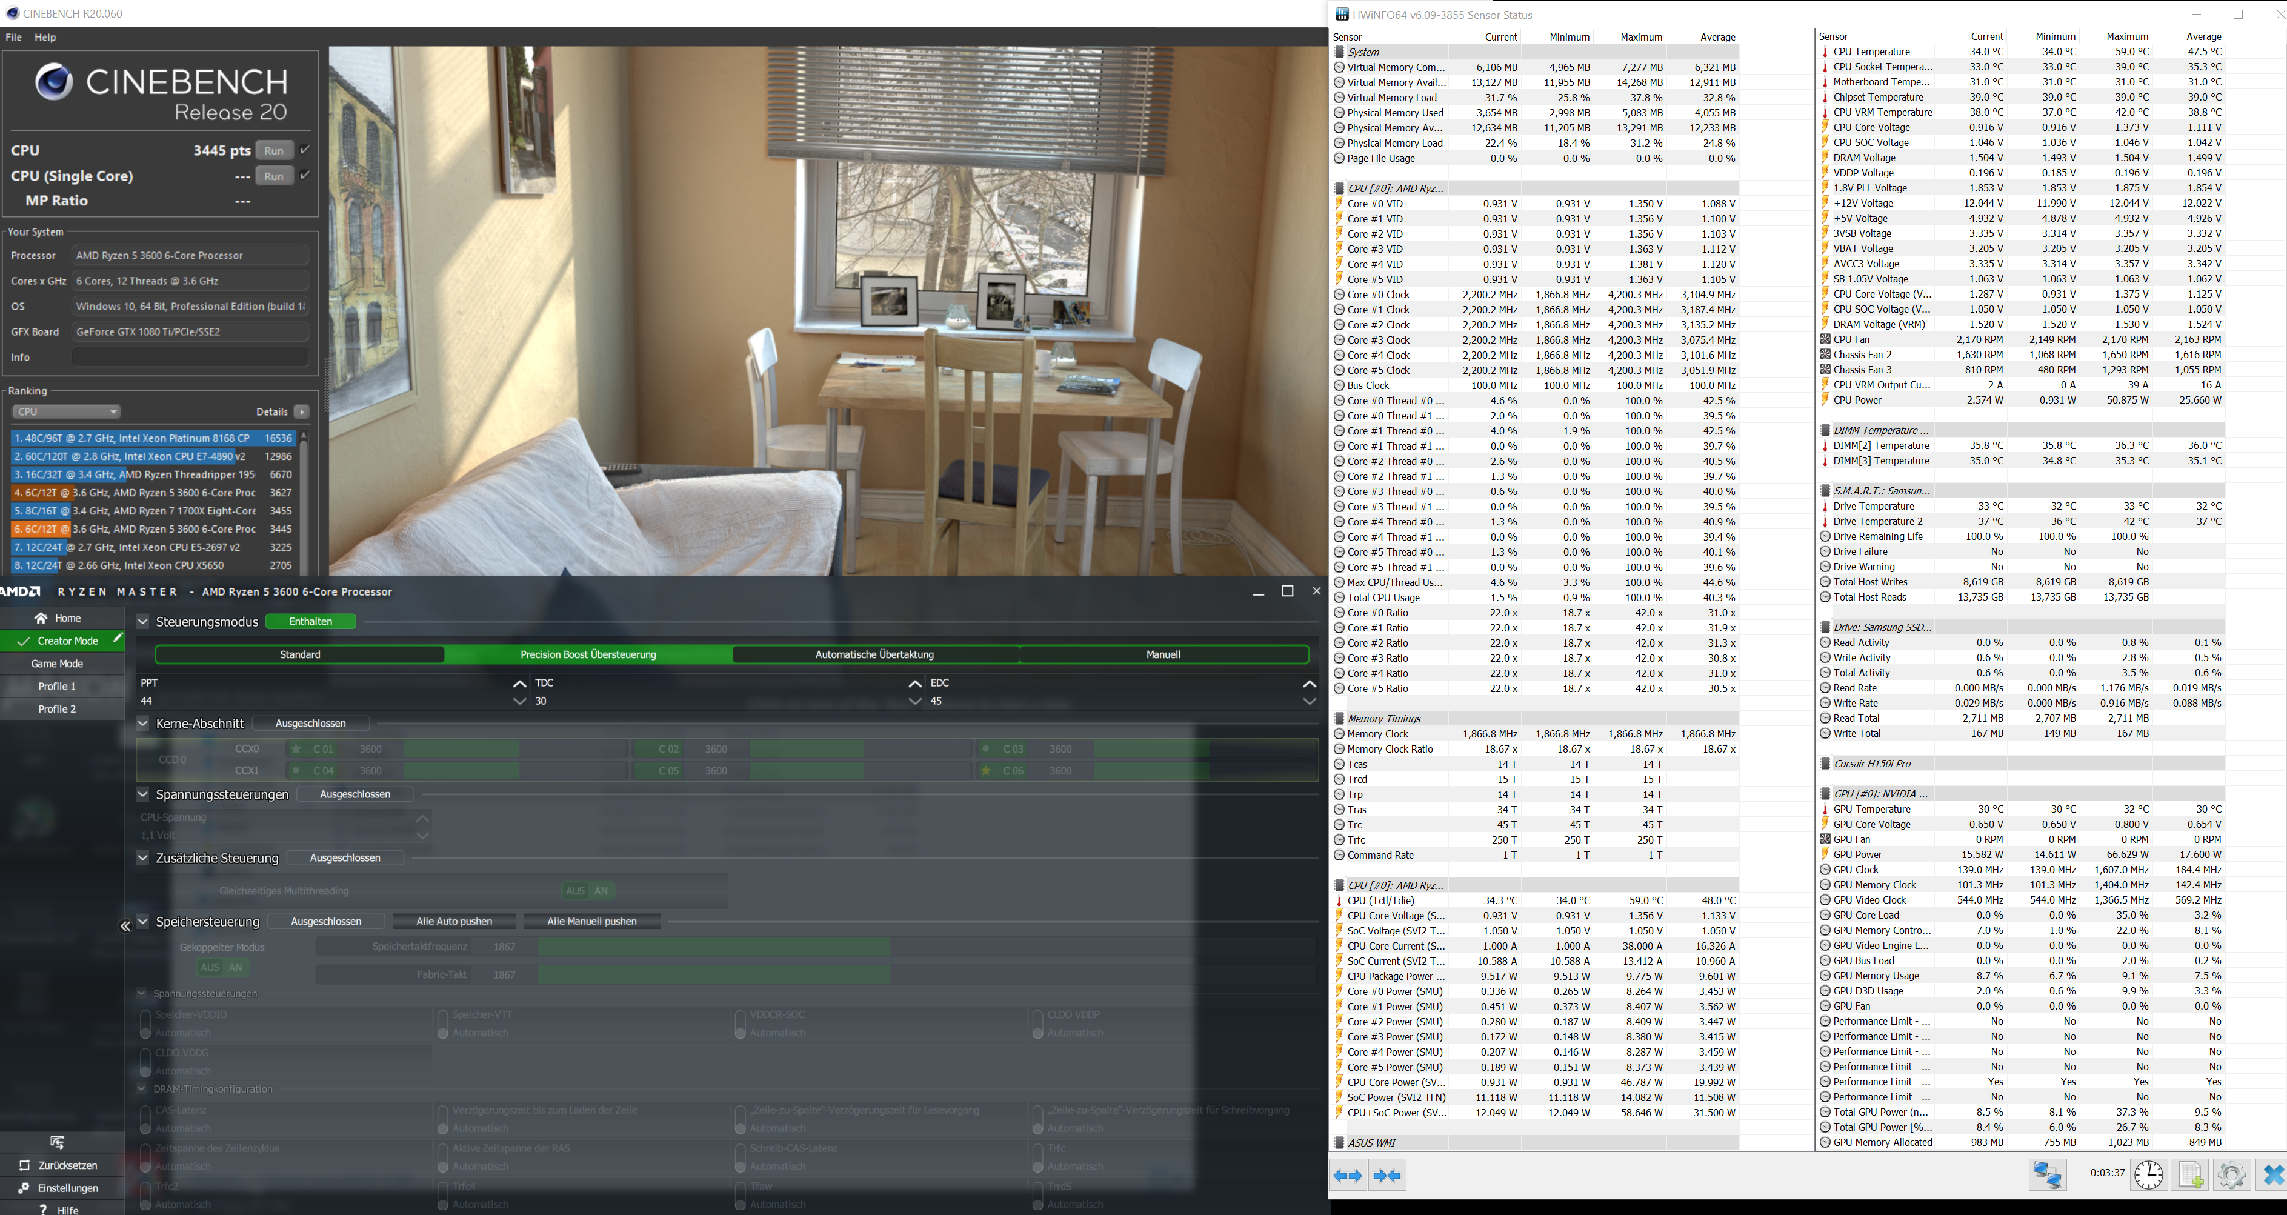Click the shrink-columns inward-arrows icon in HWiNFO
Viewport: 2287px width, 1215px height.
click(1387, 1175)
